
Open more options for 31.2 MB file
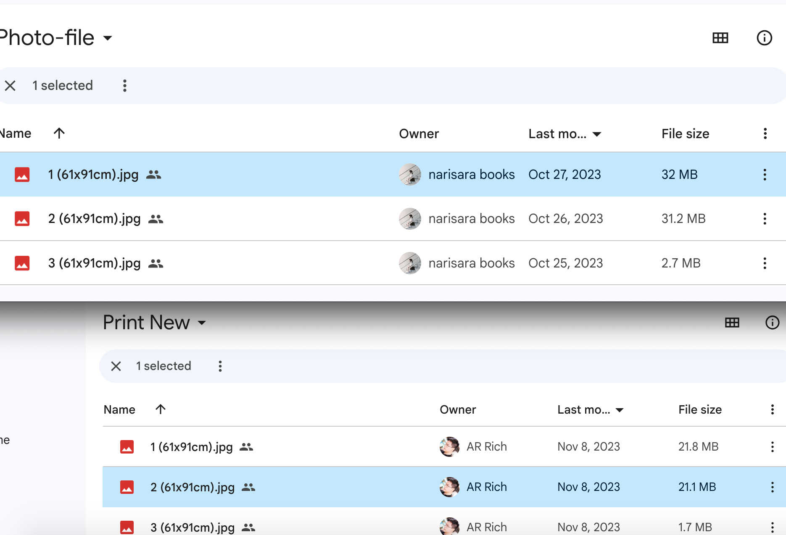point(765,219)
